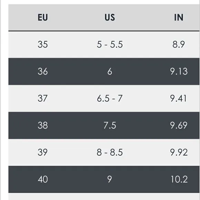Click US size 8 - 8.5 cell
Image resolution: width=200 pixels, height=200 pixels.
click(110, 152)
